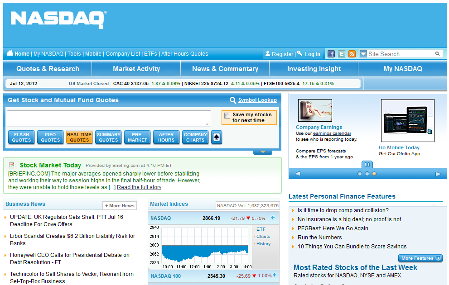
Task: Click the Company Earnings calendar thumbnail
Action: coord(315,110)
